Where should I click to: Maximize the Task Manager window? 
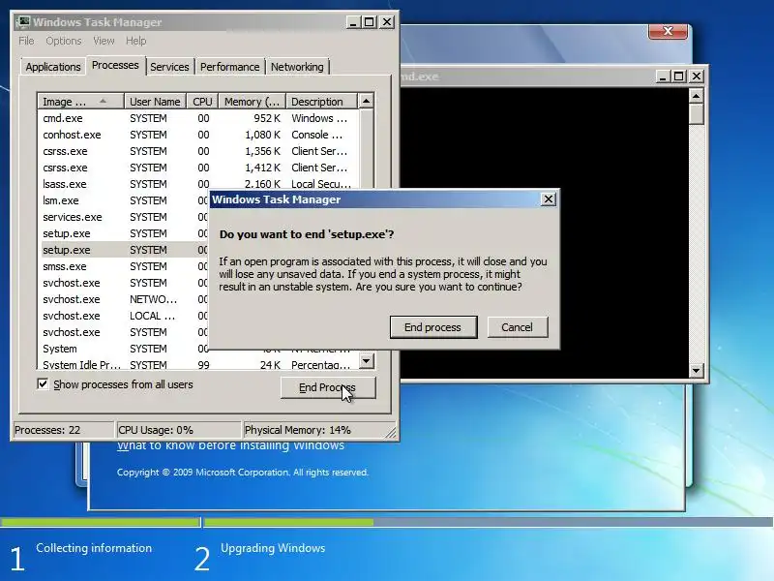pos(370,22)
